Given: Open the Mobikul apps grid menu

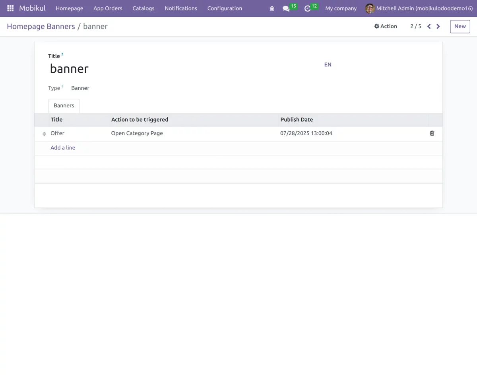Looking at the screenshot, I should 10,8.
